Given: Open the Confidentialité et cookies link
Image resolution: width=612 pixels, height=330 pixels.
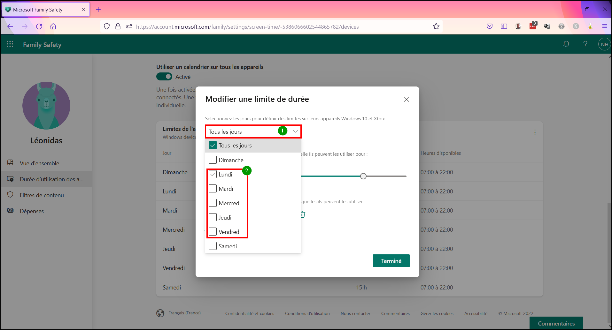Looking at the screenshot, I should pyautogui.click(x=250, y=313).
